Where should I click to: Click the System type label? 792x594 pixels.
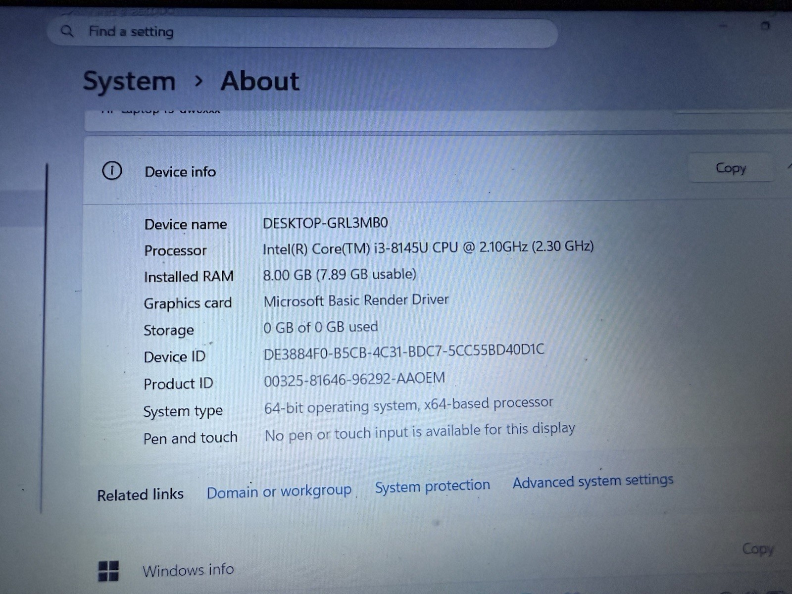pyautogui.click(x=183, y=411)
